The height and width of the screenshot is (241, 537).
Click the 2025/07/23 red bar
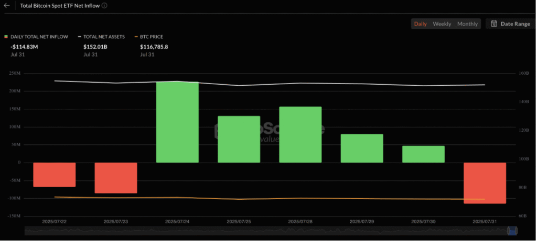coord(116,178)
